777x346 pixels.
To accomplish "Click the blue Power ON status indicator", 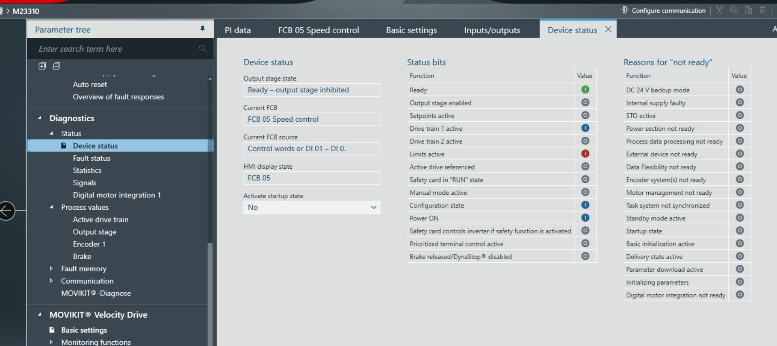I will tap(585, 217).
